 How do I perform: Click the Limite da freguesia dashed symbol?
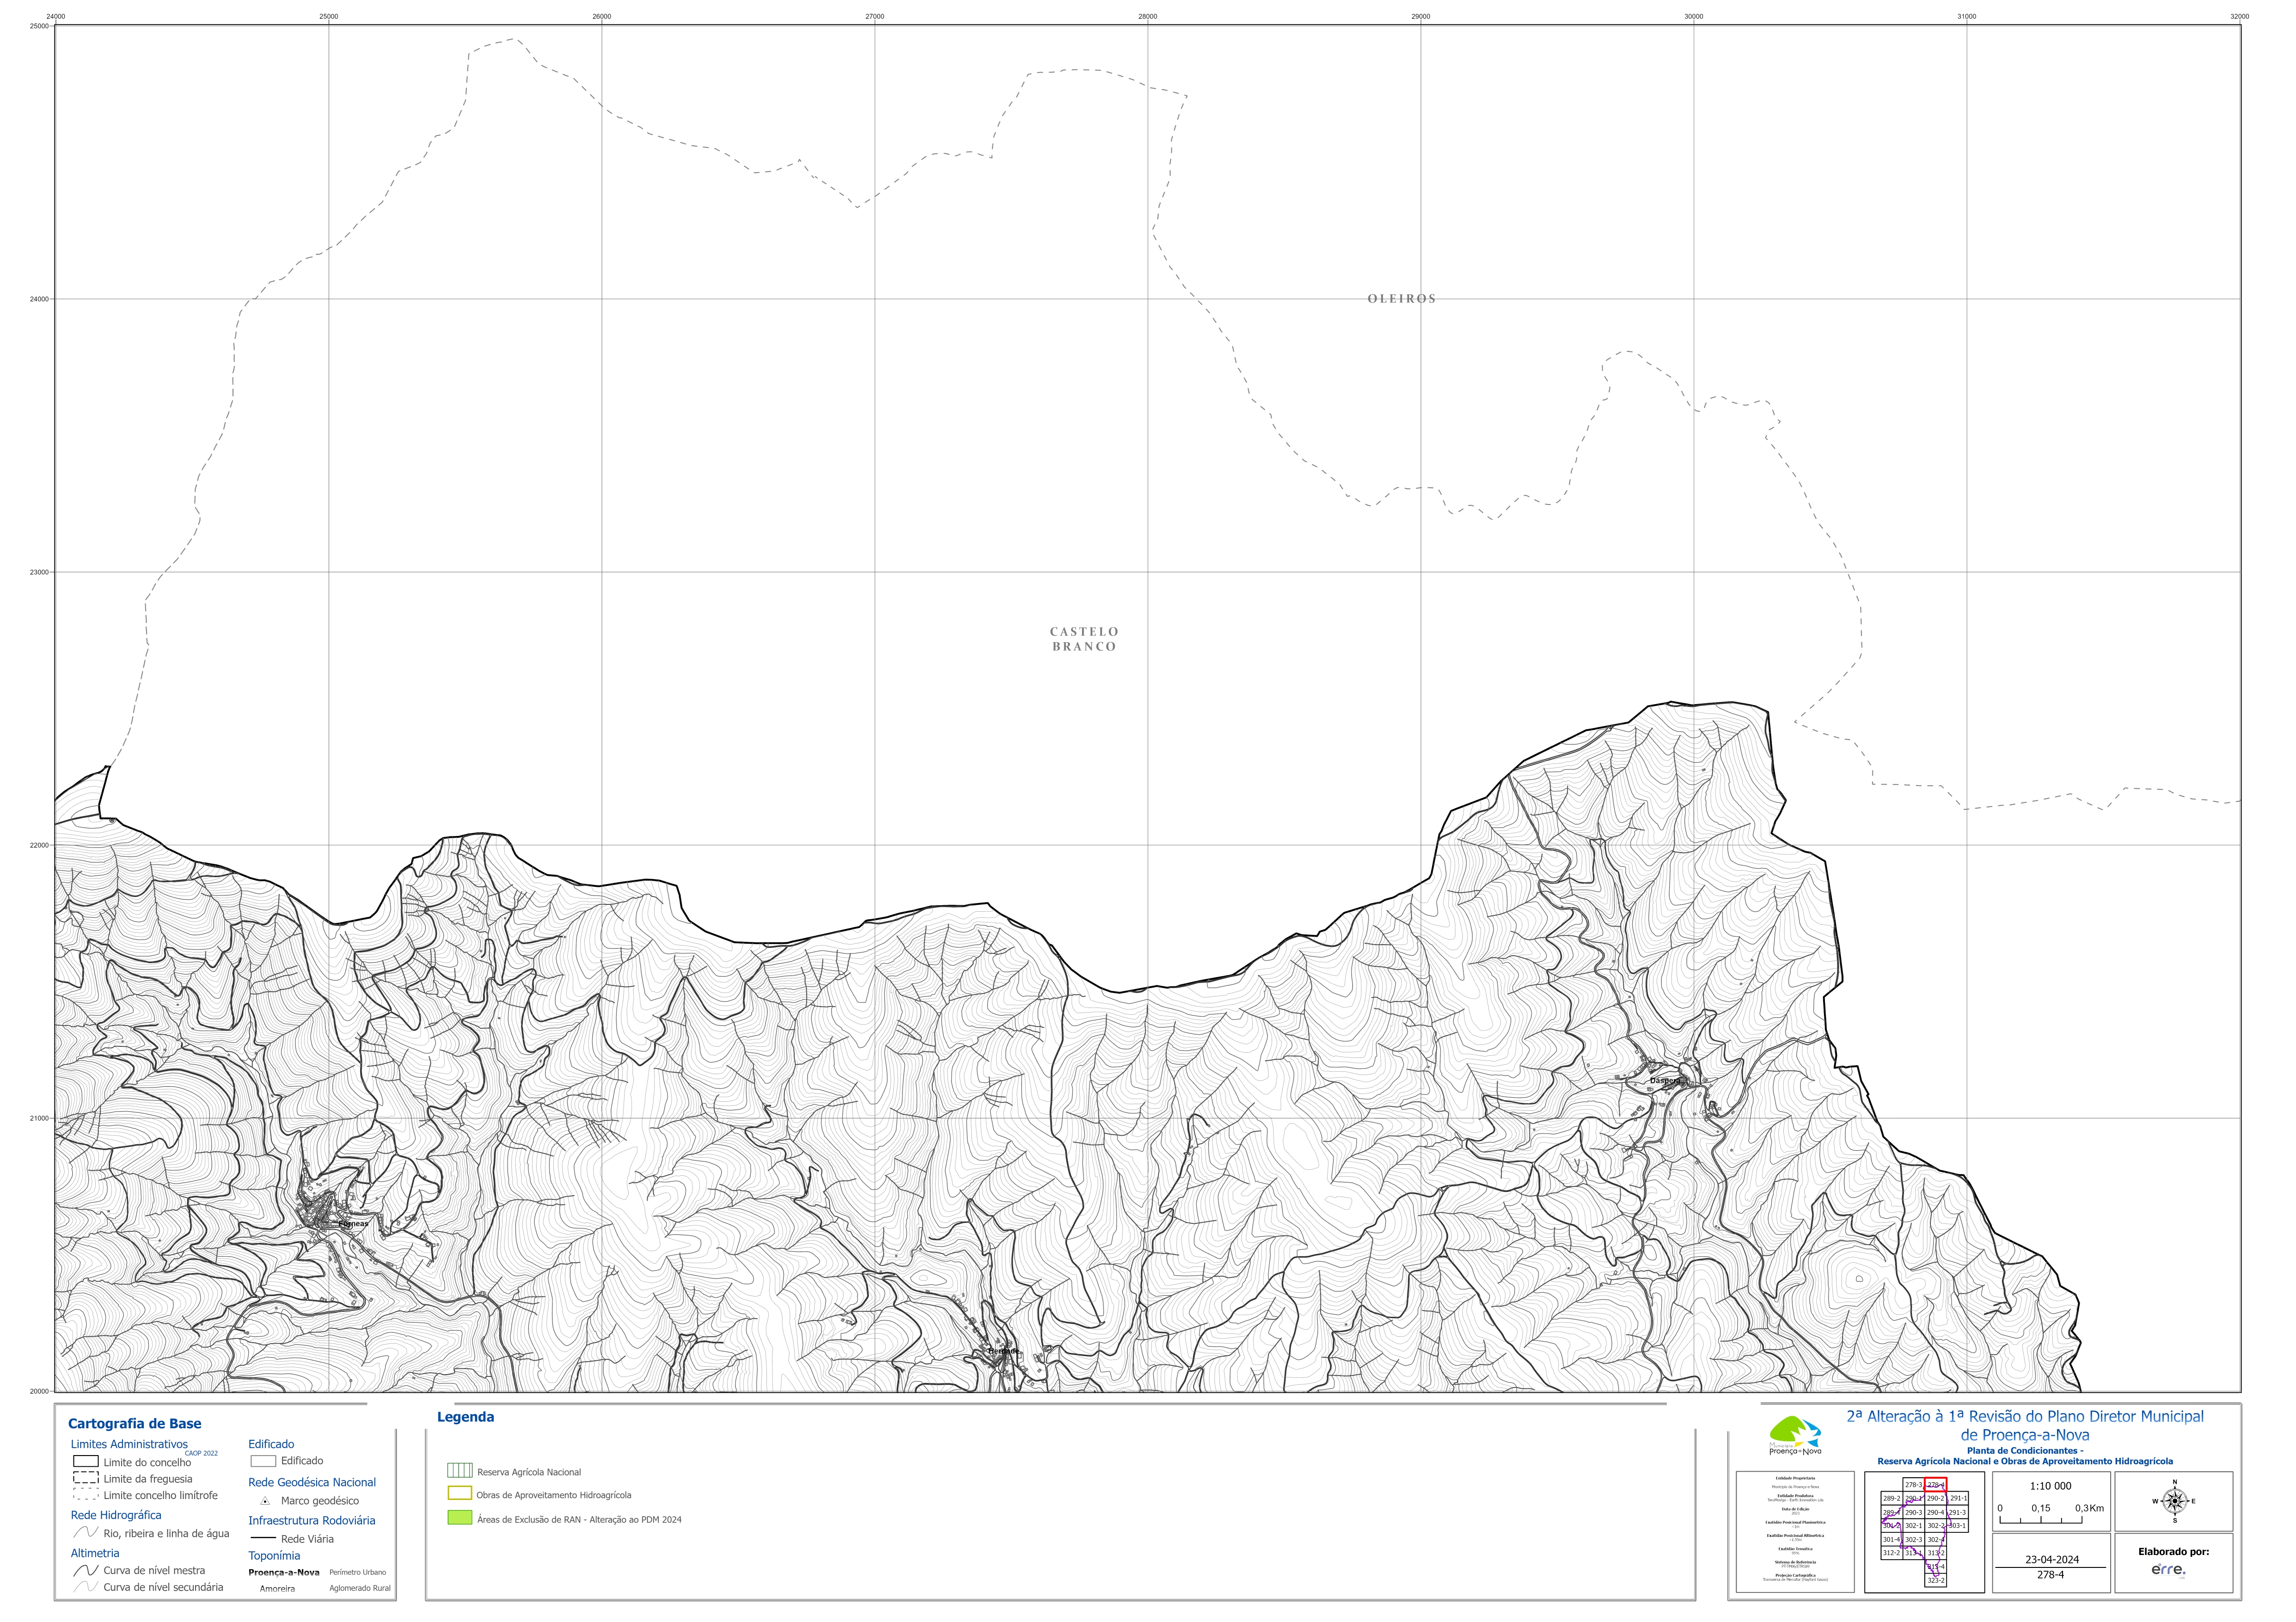point(86,1478)
